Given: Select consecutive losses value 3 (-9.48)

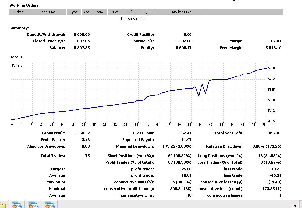Looking at the screenshot, I should (273, 182).
